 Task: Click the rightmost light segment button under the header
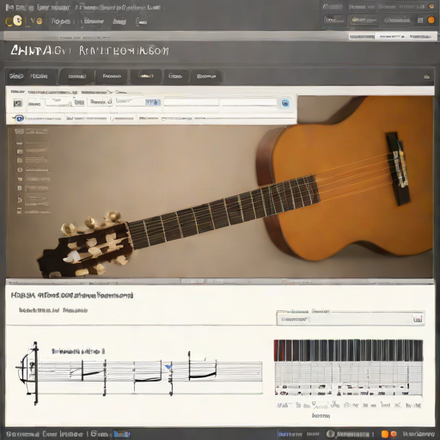coord(420,37)
